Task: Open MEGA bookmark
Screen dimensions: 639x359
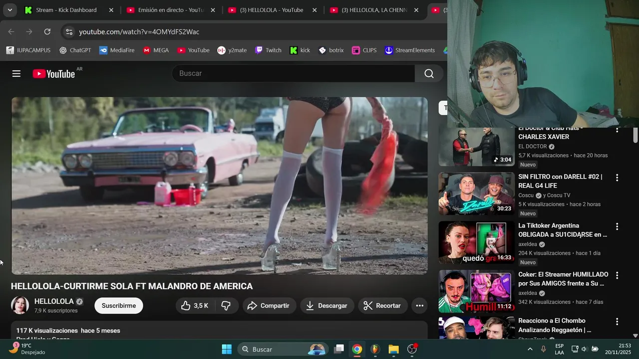Action: click(x=156, y=50)
